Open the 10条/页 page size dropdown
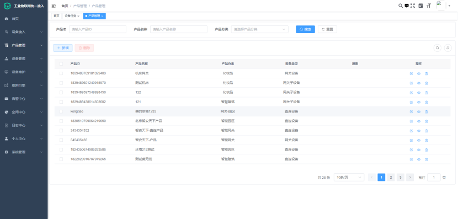Viewport: 458px width, 219px height. [x=349, y=177]
